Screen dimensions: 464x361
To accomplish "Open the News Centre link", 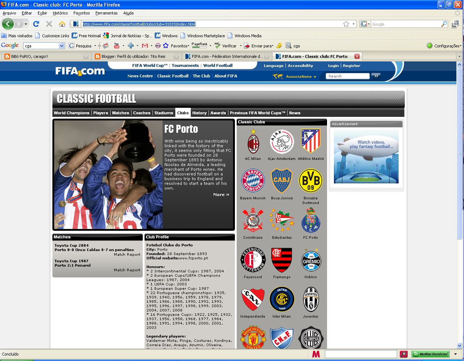I will 140,76.
